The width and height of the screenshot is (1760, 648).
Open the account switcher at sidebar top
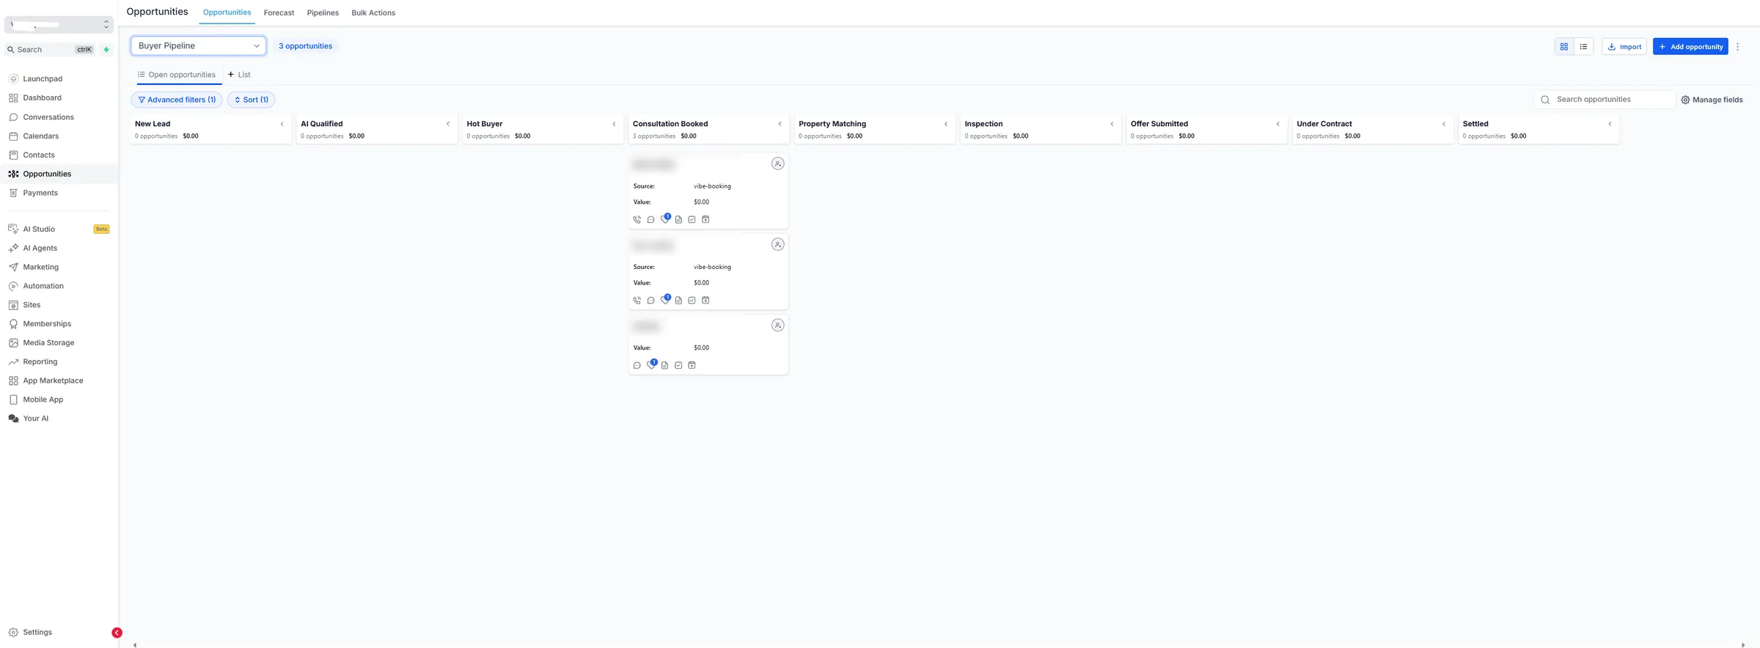tap(59, 25)
